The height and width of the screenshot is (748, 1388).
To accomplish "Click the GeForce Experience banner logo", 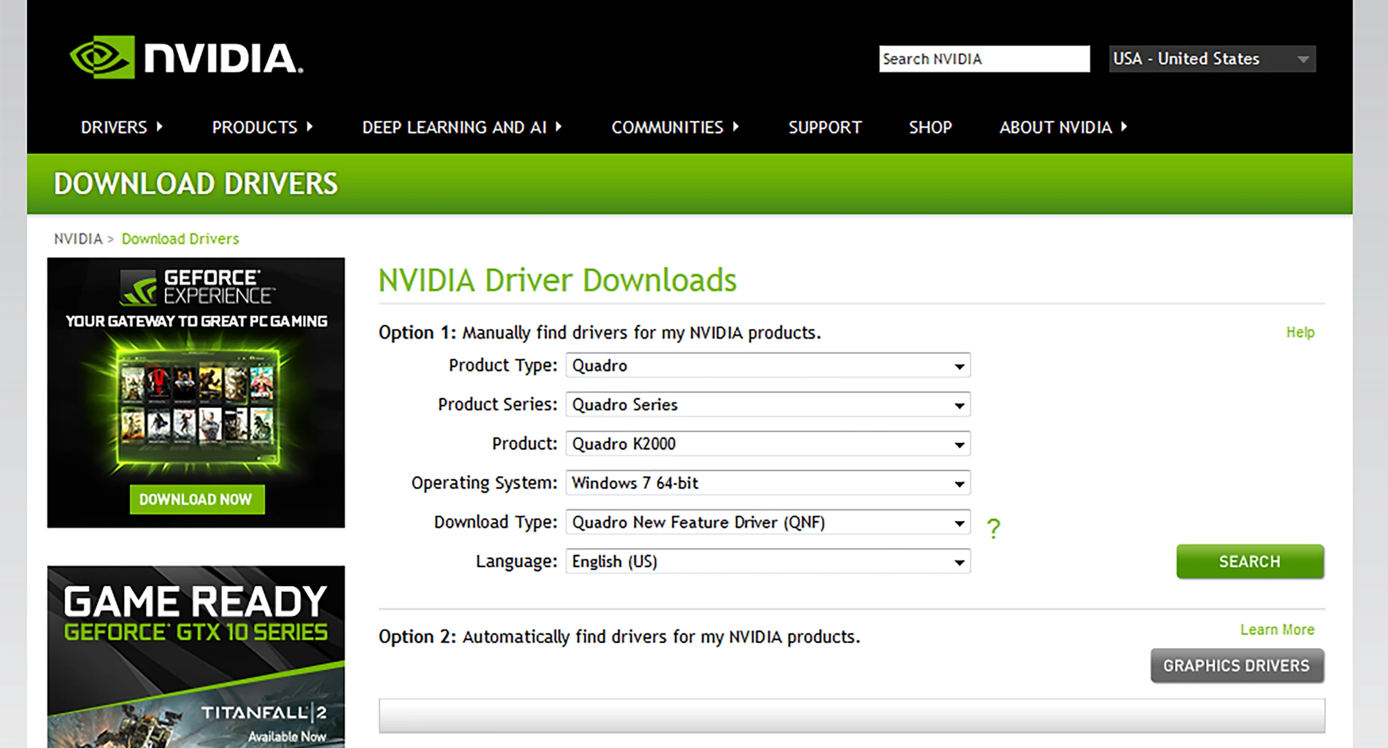I will click(197, 287).
